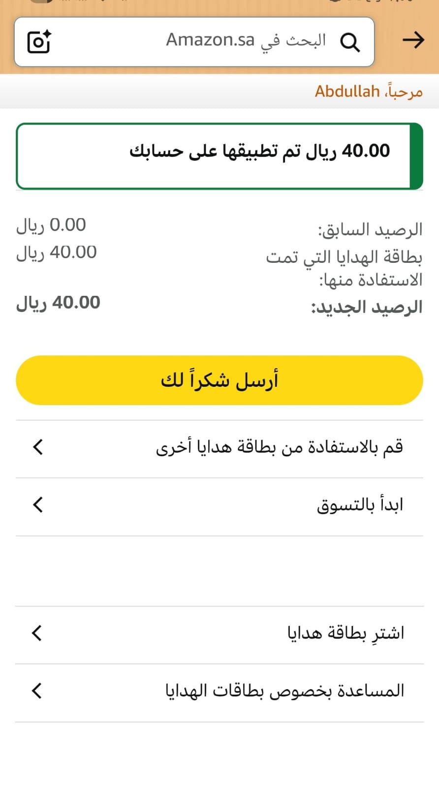Viewport: 439px width, 787px height.
Task: Tap chevron next to gift cards help
Action: click(x=37, y=691)
